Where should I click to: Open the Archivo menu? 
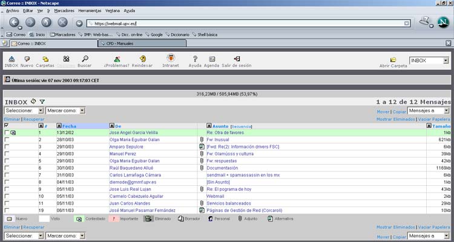point(13,11)
